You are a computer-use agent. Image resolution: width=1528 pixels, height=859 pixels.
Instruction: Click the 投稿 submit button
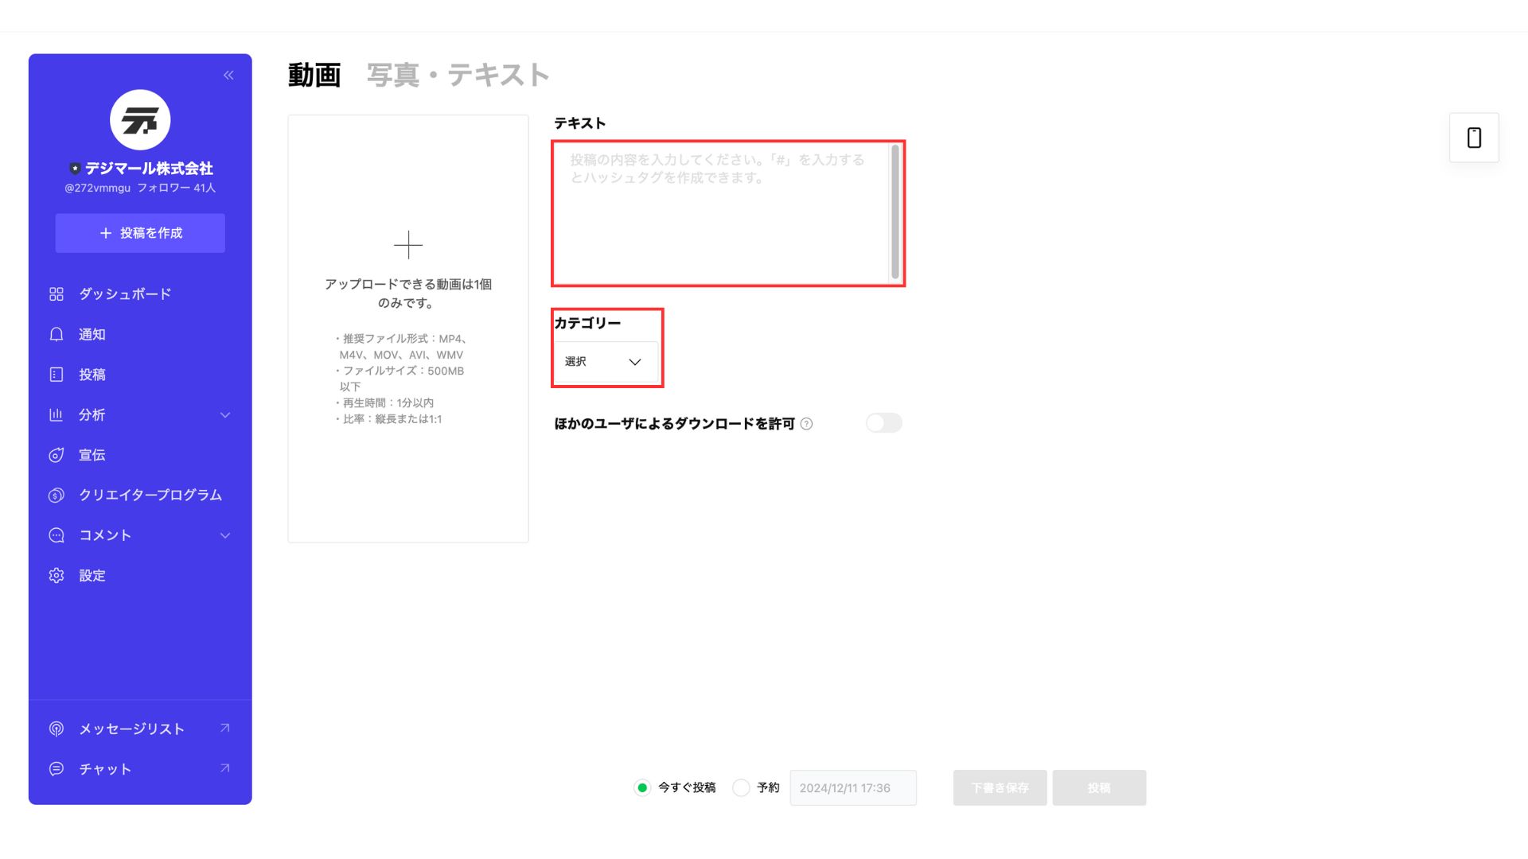(1099, 787)
